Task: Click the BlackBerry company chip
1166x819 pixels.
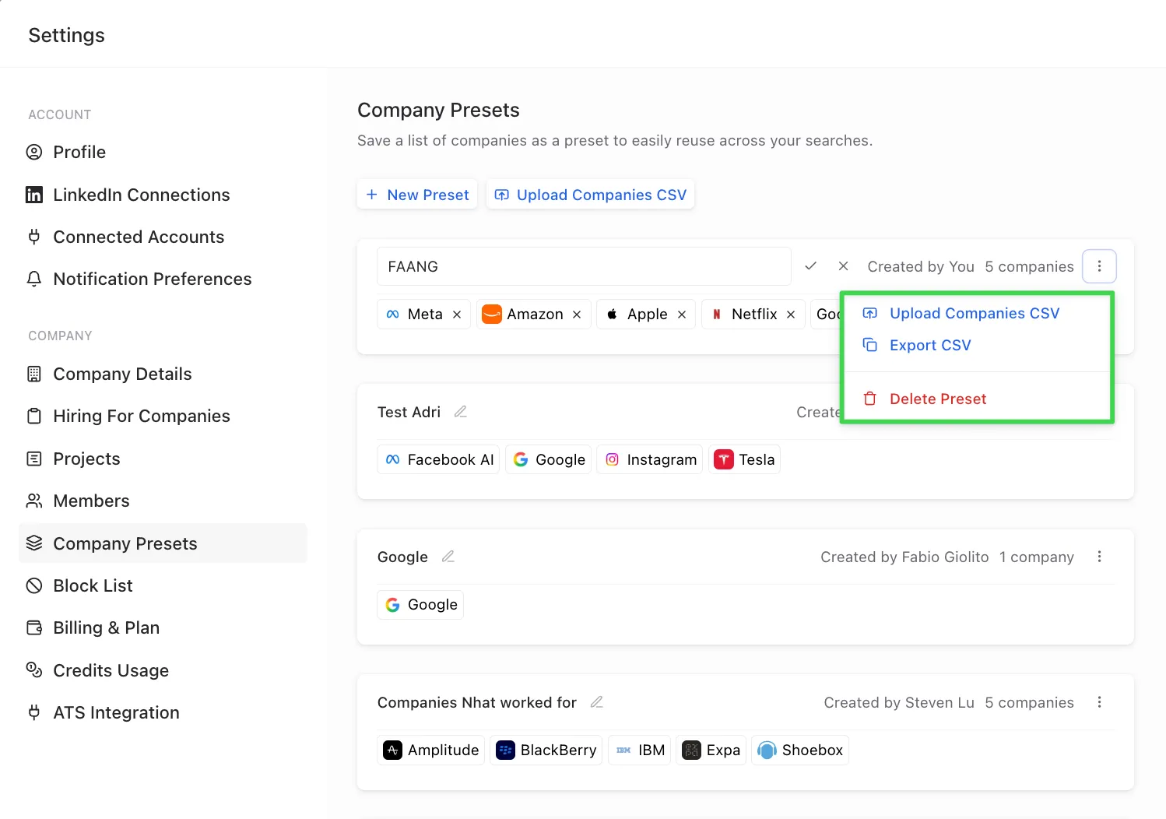Action: [546, 750]
